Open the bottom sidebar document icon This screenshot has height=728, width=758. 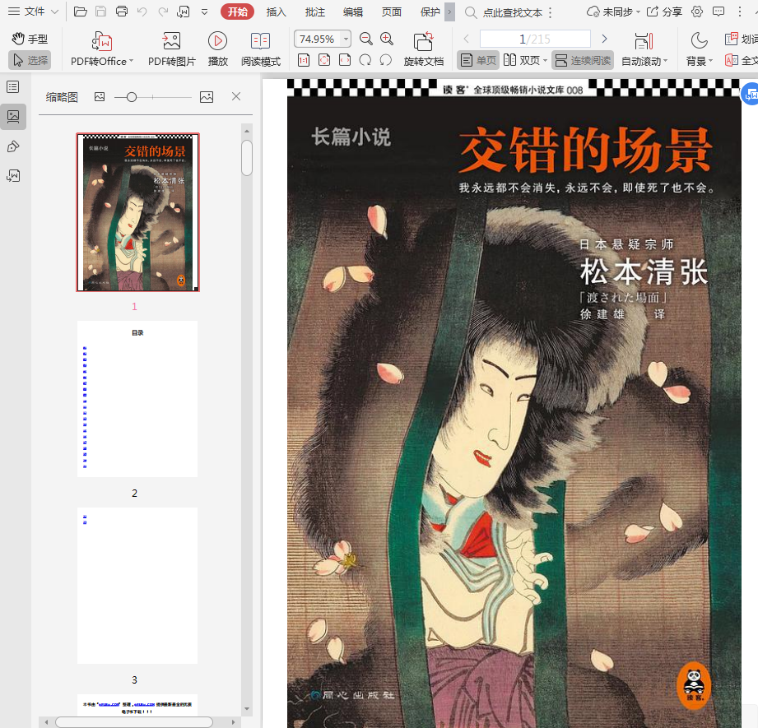13,175
